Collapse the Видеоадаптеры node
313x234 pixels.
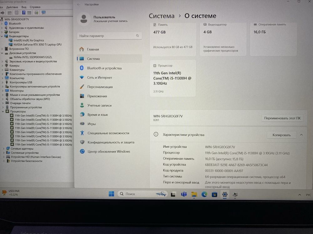[2, 36]
